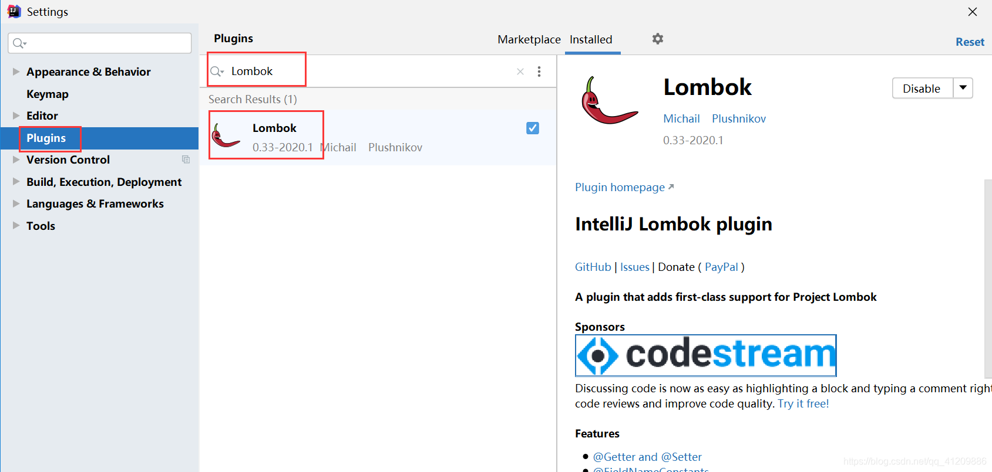Close the Settings window
Screen dimensions: 992x472
[973, 12]
